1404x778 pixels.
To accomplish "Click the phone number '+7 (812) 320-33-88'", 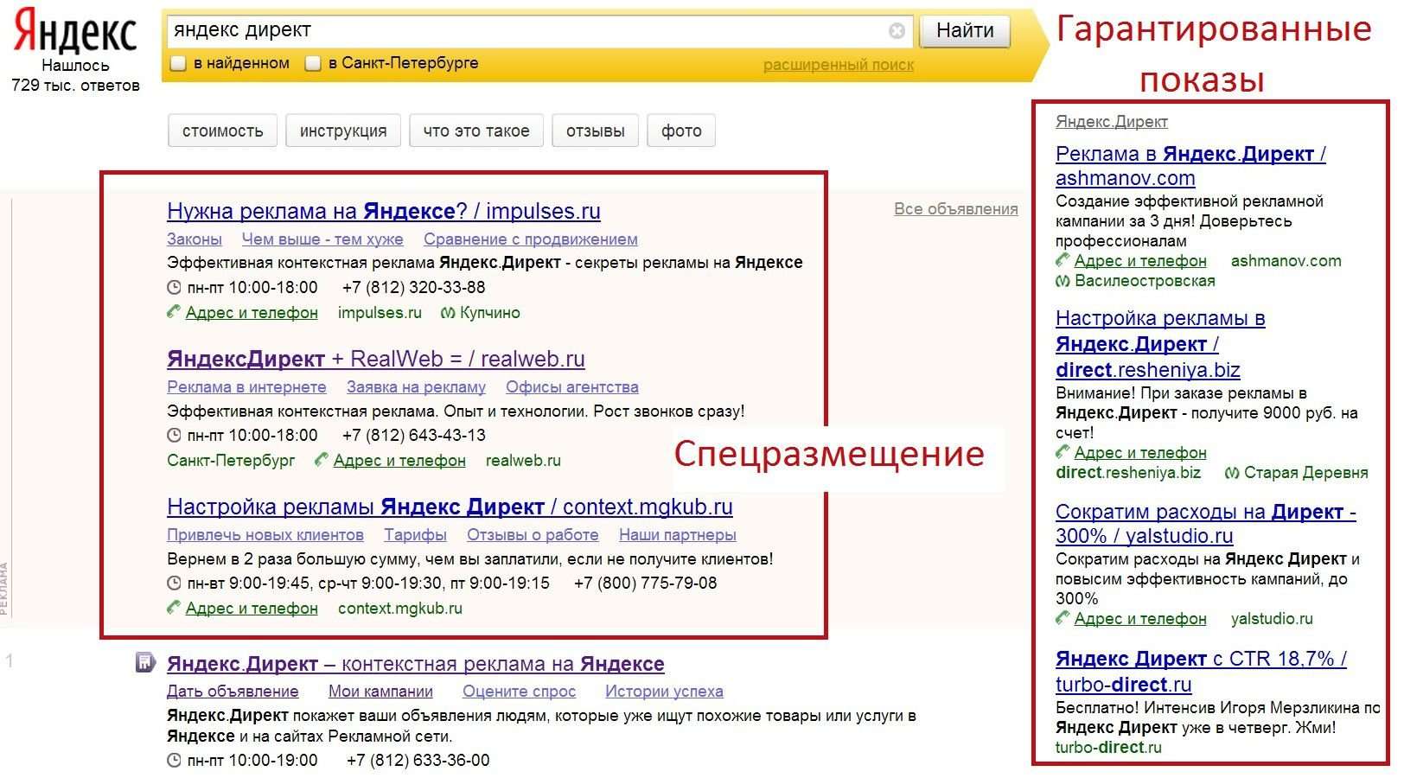I will 414,288.
